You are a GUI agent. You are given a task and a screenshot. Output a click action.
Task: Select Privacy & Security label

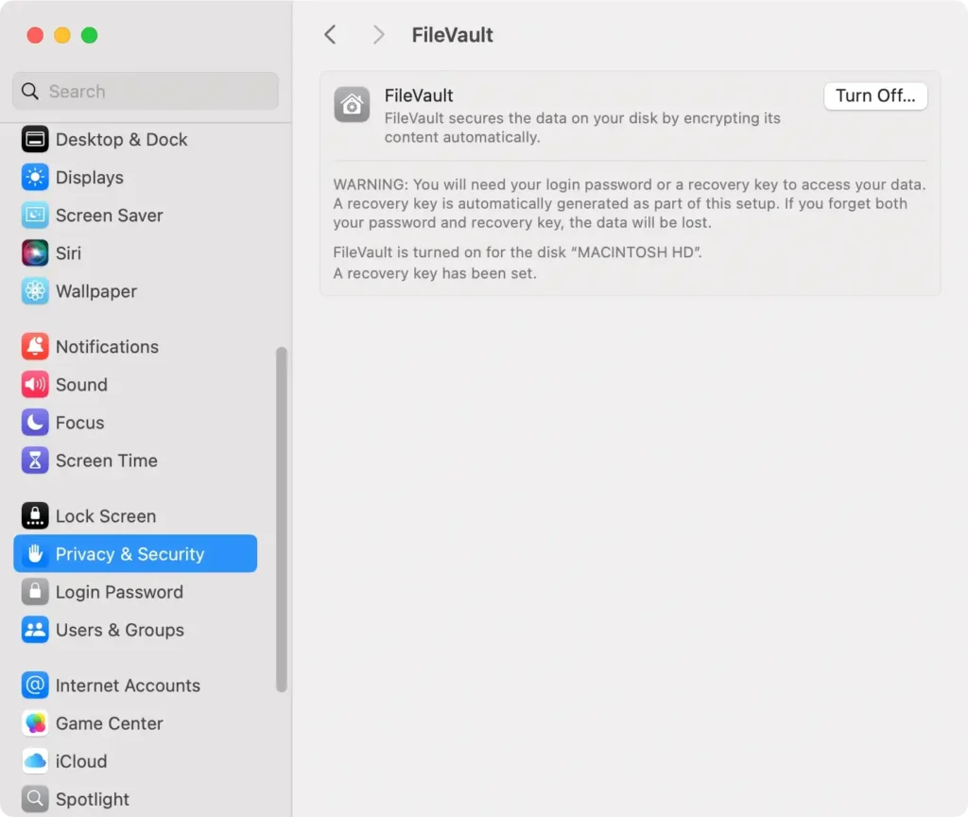pyautogui.click(x=130, y=554)
